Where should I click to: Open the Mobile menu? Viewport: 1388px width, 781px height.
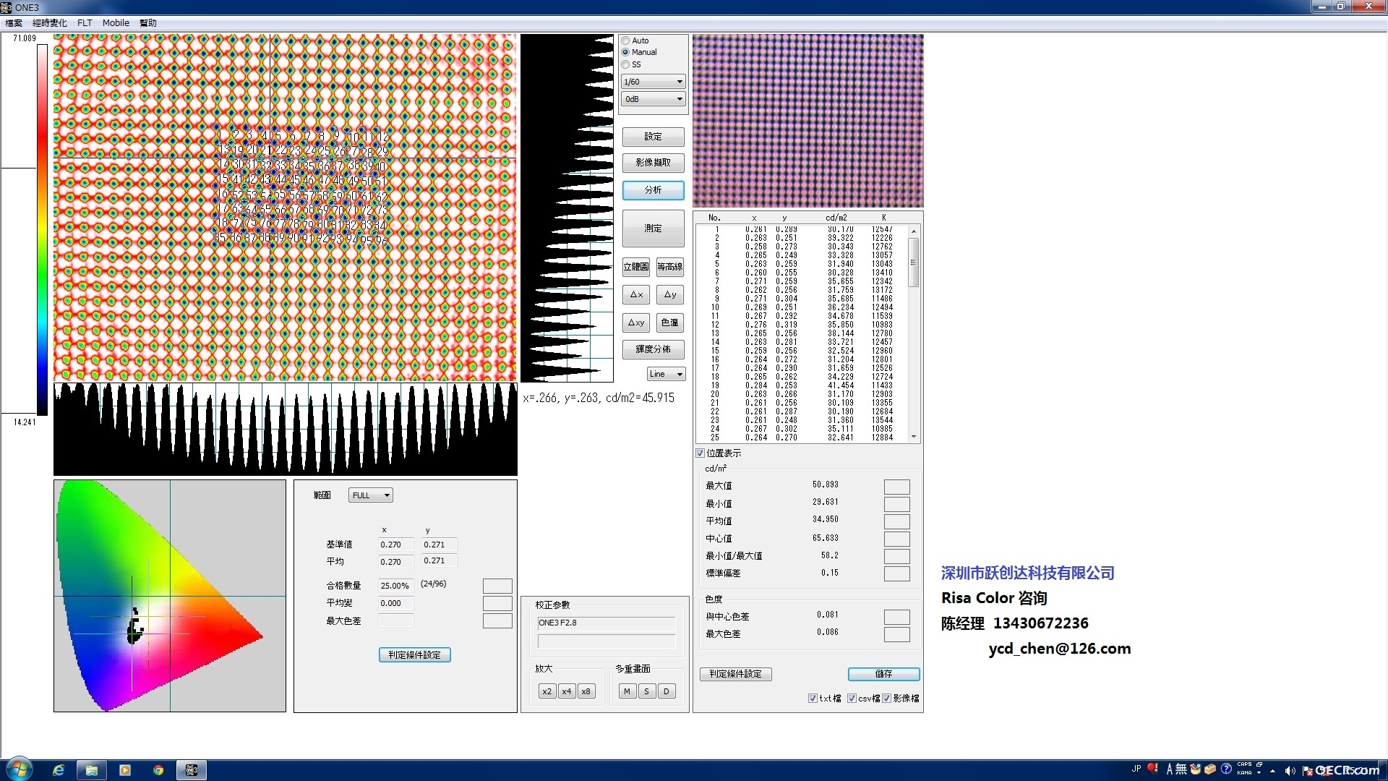[x=116, y=23]
